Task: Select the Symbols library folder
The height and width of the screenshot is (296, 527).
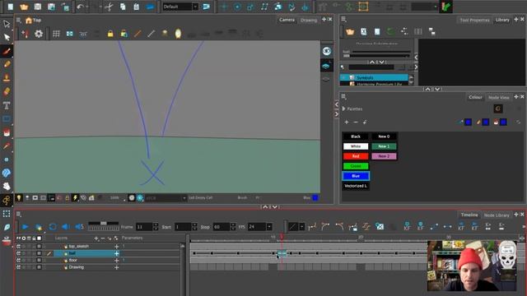Action: (375, 77)
